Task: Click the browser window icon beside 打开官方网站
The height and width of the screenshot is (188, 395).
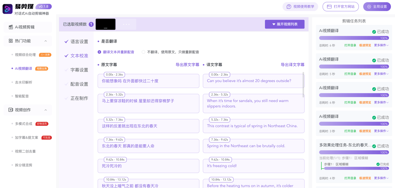Action: coord(329,7)
